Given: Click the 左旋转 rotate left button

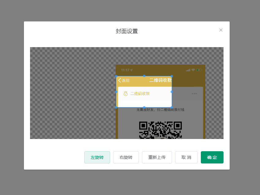Looking at the screenshot, I should (x=97, y=157).
